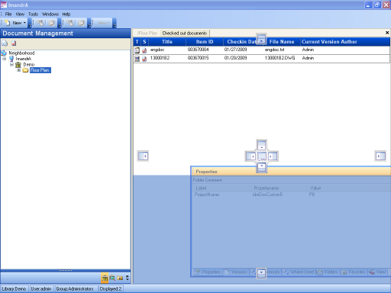Sort documents by the Checkin Date column
391x293 pixels.
[242, 42]
